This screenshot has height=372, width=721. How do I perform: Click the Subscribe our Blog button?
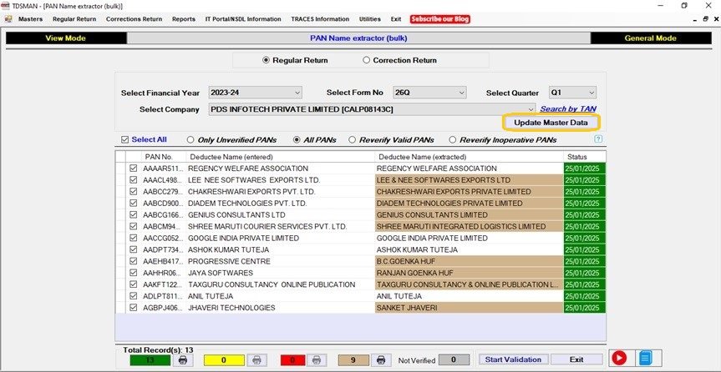(x=440, y=19)
